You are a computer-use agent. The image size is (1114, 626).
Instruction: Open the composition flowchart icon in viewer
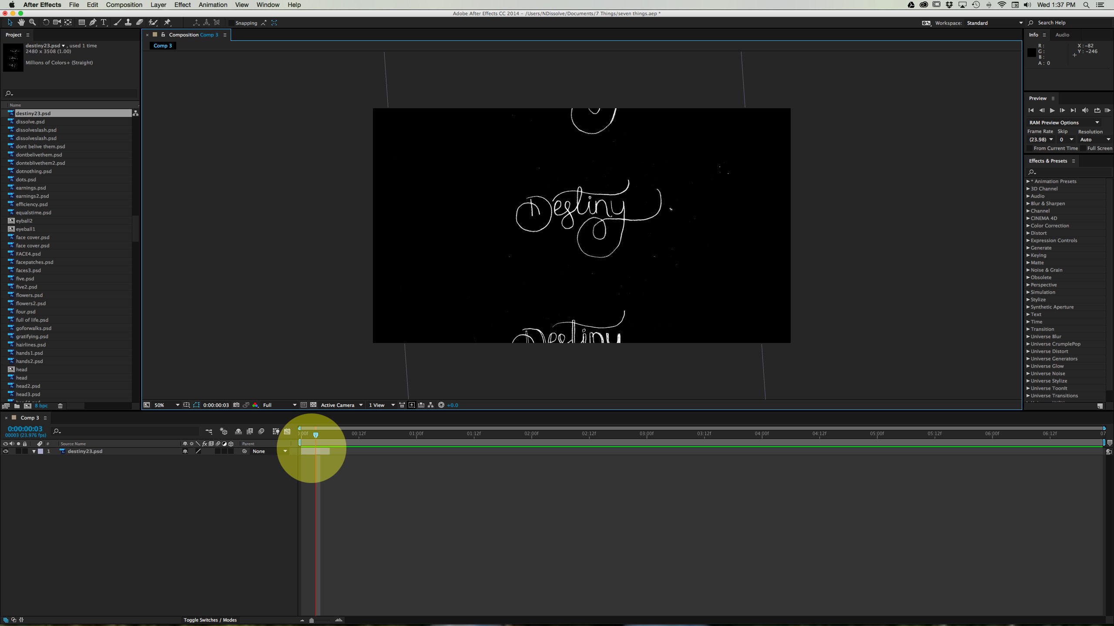click(x=430, y=405)
